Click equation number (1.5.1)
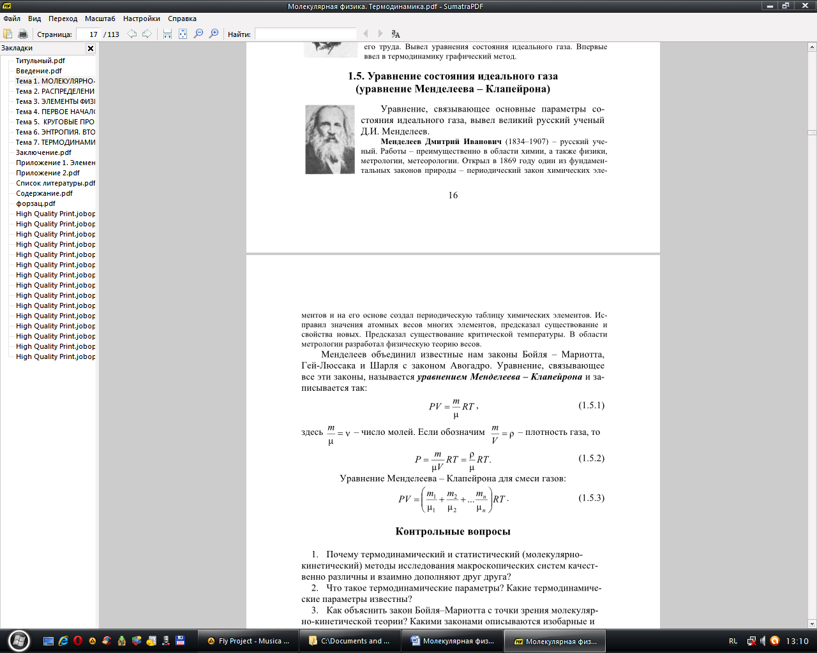Viewport: 817px width, 653px height. (591, 405)
